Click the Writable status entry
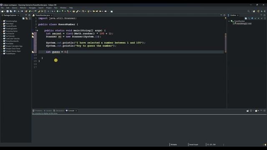The height and width of the screenshot is (150, 267). [174, 145]
